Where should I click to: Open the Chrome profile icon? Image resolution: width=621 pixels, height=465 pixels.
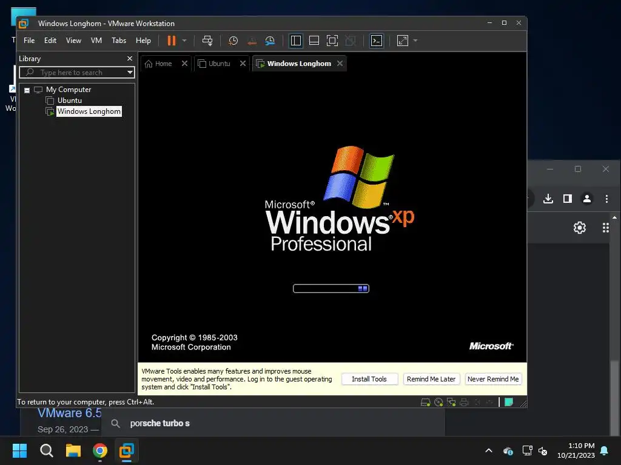587,199
